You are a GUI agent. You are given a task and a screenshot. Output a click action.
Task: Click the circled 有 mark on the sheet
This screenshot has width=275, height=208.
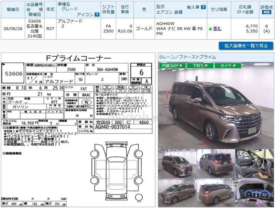86,102
